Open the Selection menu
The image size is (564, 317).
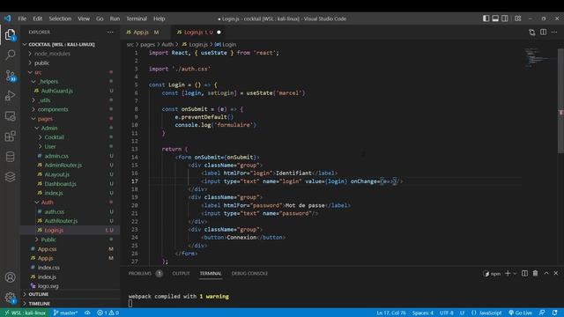click(x=60, y=18)
